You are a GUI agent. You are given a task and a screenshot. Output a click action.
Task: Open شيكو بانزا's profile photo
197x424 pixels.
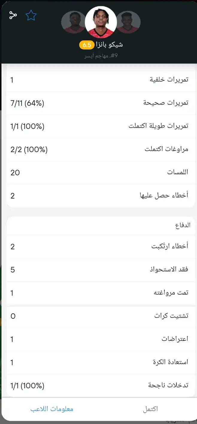coord(101,22)
